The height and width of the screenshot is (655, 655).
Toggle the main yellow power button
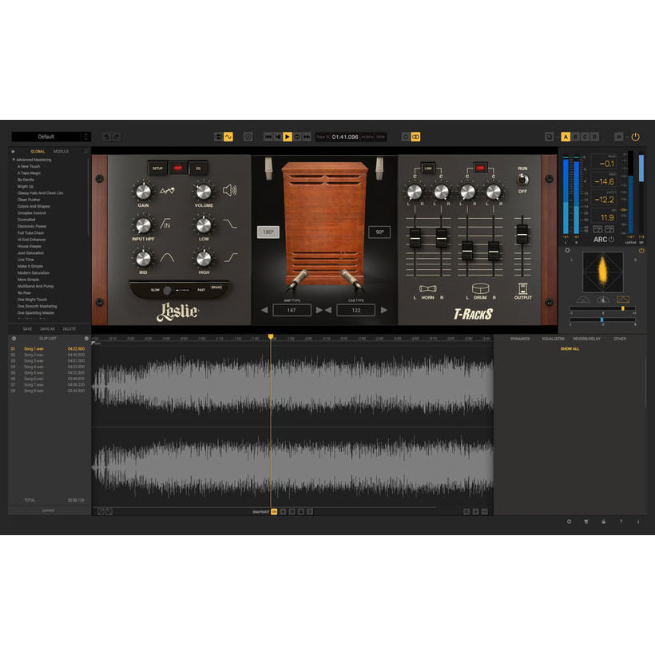point(635,137)
